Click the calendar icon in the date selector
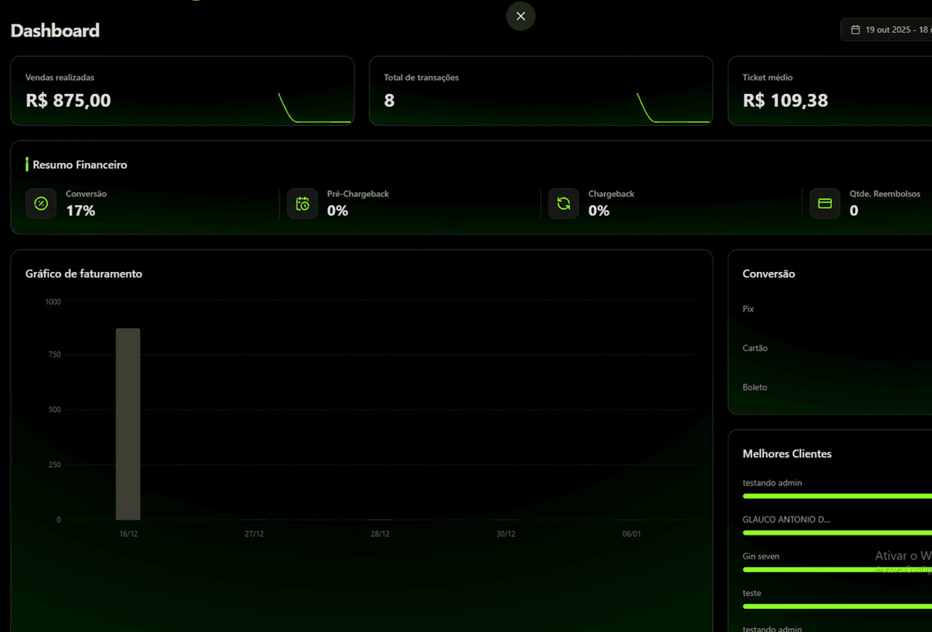The image size is (932, 632). (854, 29)
